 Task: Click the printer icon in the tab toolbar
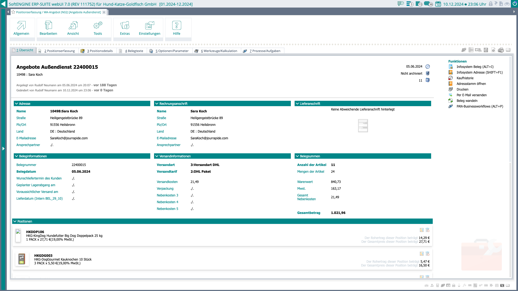[501, 50]
